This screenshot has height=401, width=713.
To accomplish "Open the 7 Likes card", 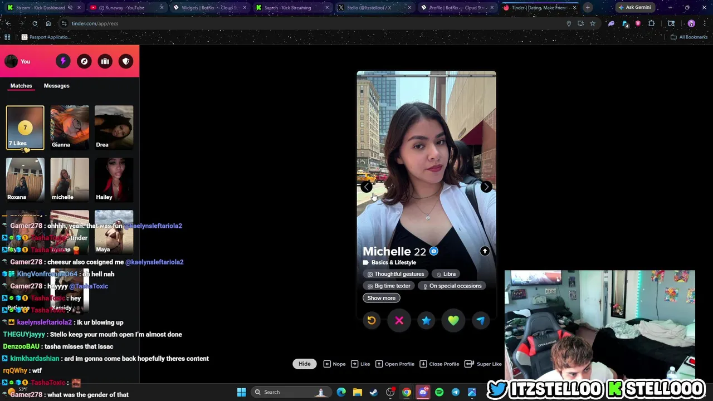I will pos(25,128).
